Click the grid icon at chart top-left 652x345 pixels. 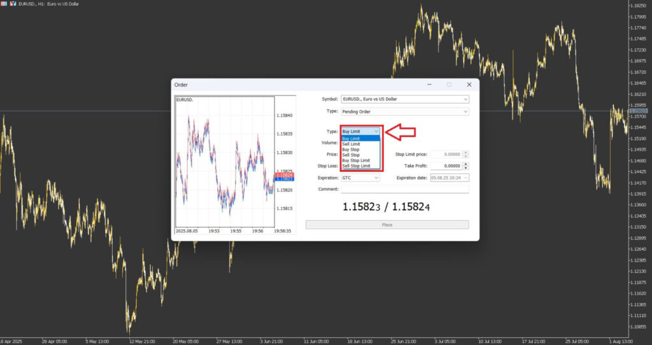click(x=4, y=4)
